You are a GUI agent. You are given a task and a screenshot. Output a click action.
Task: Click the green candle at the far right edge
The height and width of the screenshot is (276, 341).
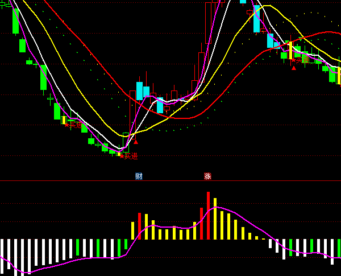point(332,74)
